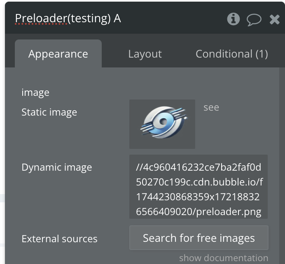The width and height of the screenshot is (285, 264).
Task: Click the "image" element type label
Action: [x=35, y=93]
